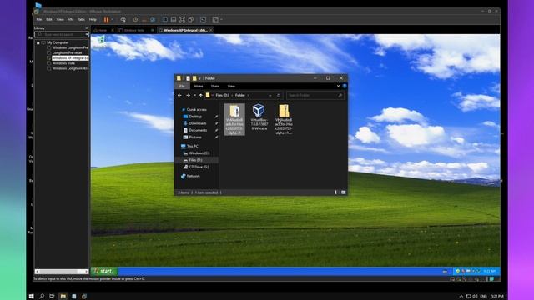The height and width of the screenshot is (300, 534).
Task: Click the stretch guest toolbar icon
Action: pyautogui.click(x=215, y=20)
